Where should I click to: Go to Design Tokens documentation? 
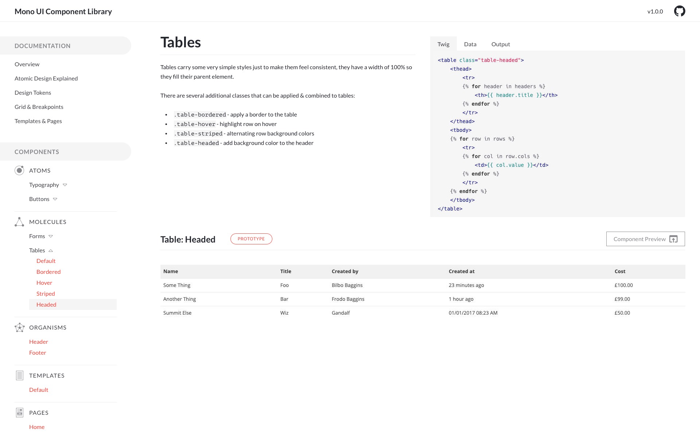33,92
